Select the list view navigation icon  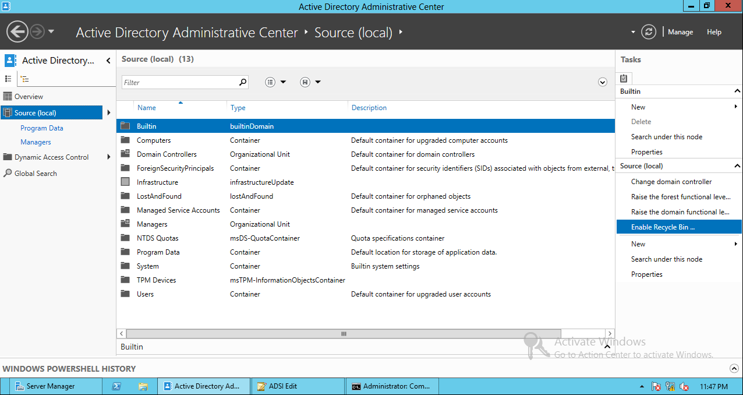point(8,78)
